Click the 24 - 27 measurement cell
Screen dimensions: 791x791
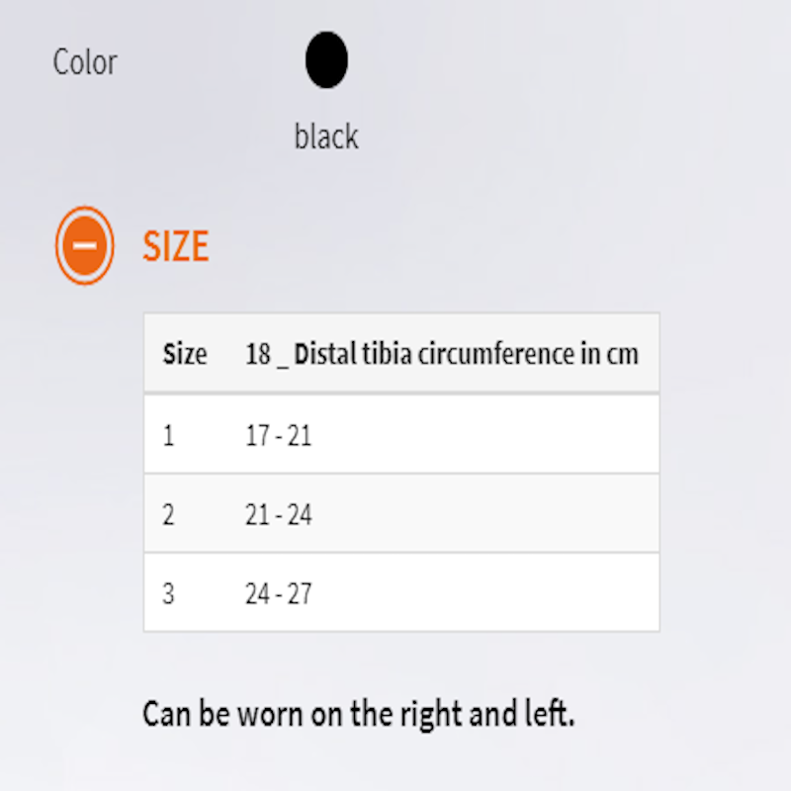pos(279,593)
